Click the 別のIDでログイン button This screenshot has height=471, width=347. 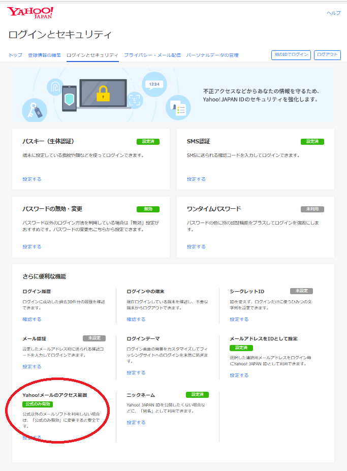291,55
